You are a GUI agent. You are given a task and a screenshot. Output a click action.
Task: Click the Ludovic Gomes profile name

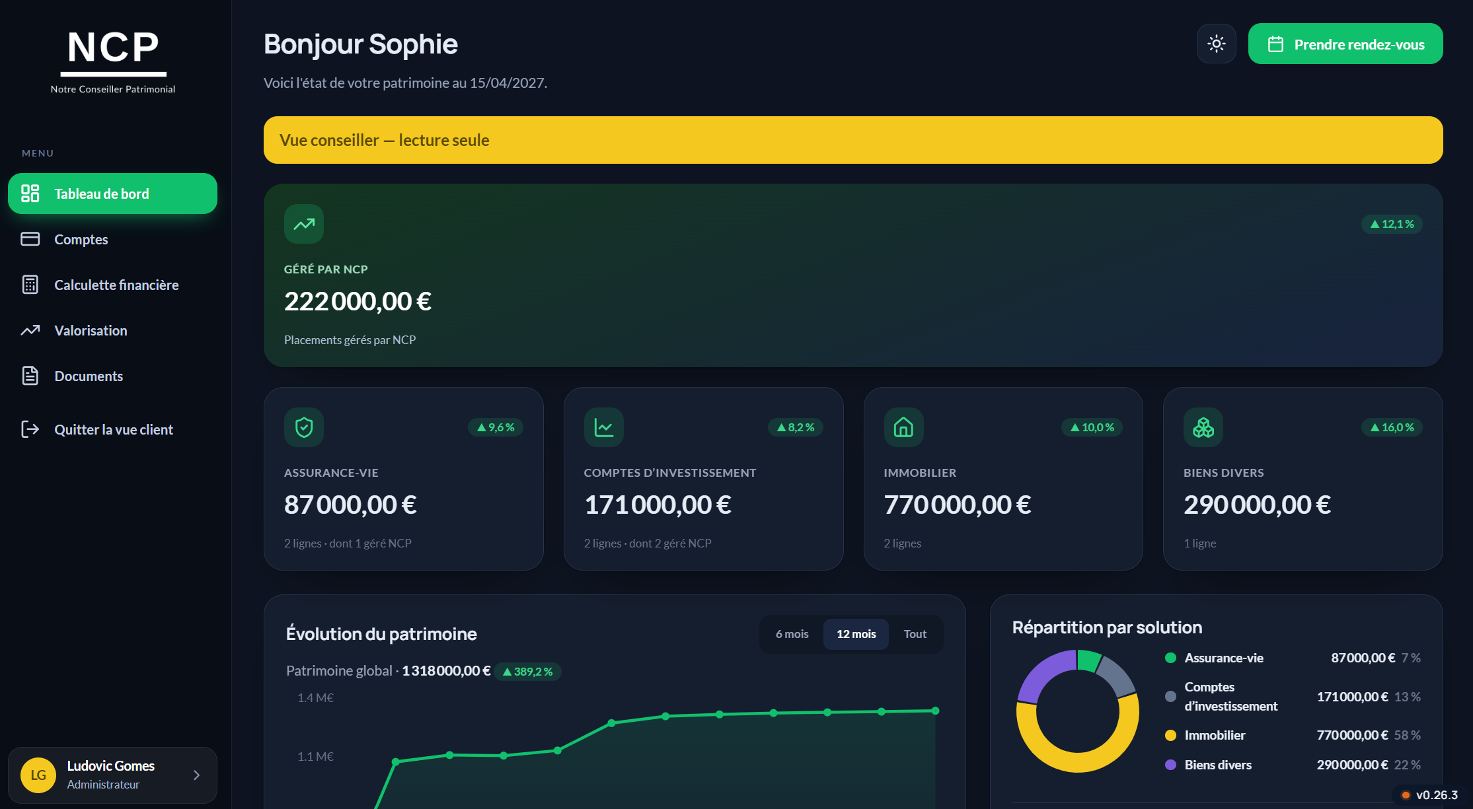[x=111, y=766]
